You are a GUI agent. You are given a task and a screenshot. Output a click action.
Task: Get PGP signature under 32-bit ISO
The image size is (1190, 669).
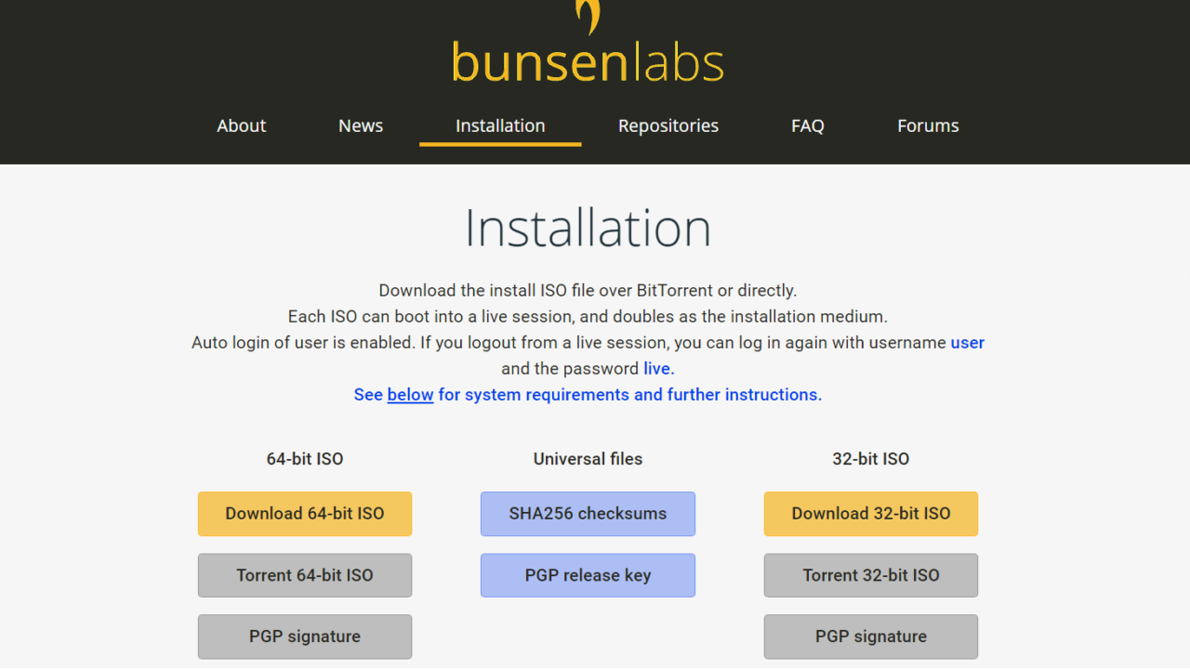(871, 636)
